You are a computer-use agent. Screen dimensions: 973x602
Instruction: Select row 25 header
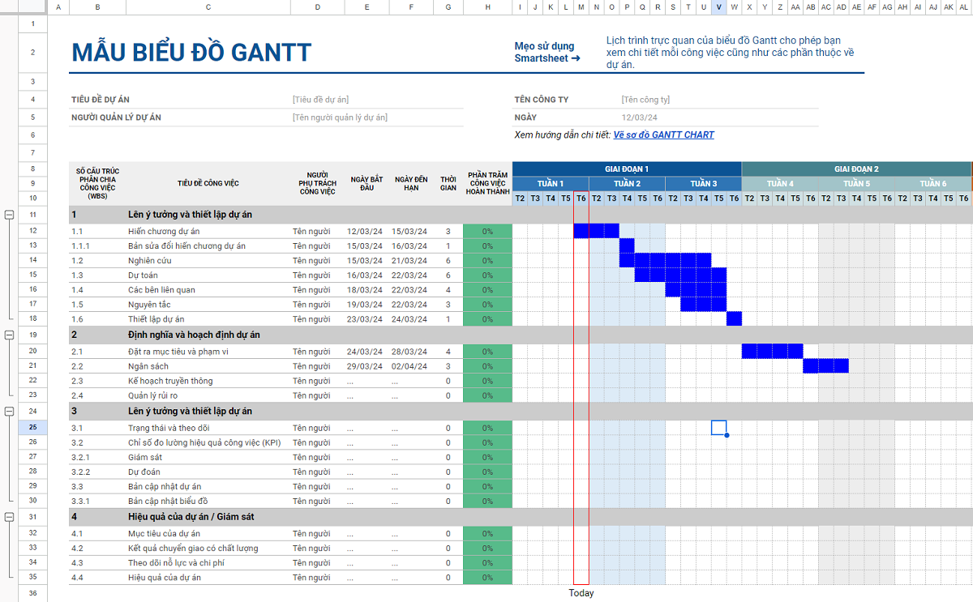coord(32,427)
